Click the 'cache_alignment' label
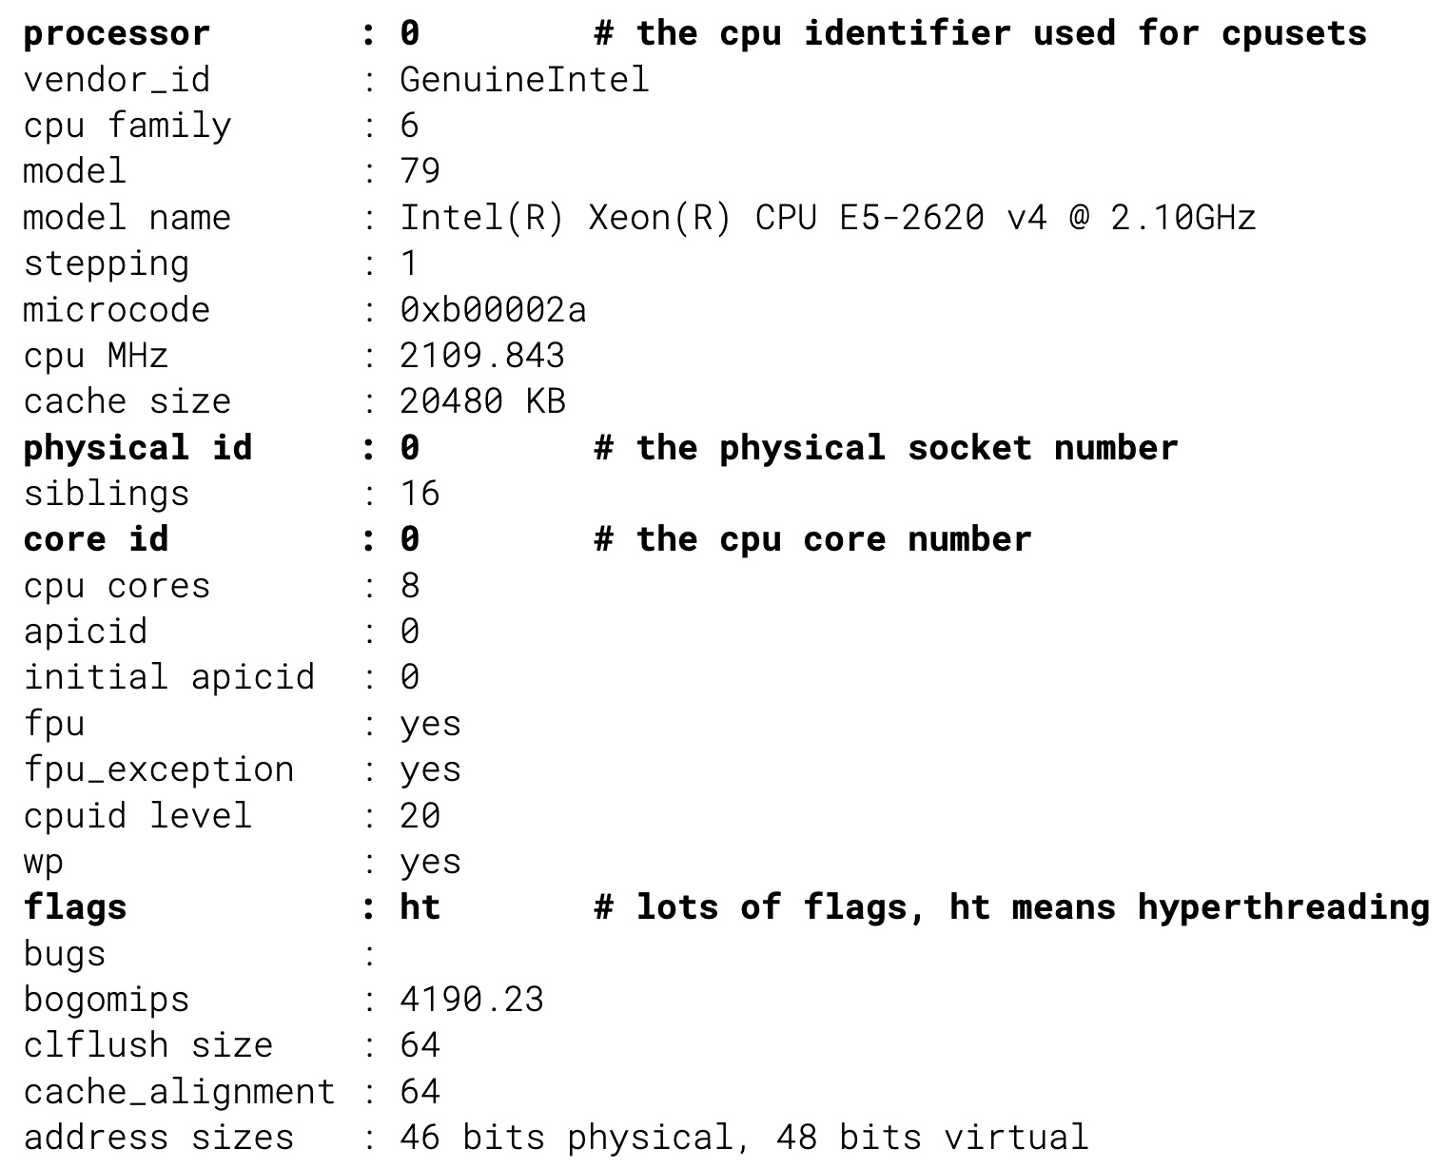The image size is (1446, 1168). (x=179, y=1092)
